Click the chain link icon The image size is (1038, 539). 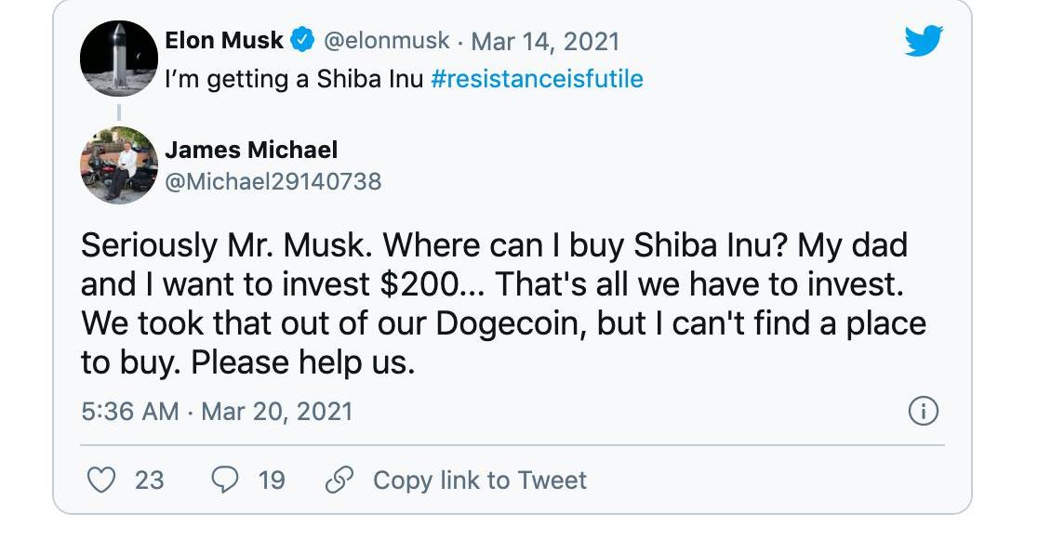click(x=340, y=480)
